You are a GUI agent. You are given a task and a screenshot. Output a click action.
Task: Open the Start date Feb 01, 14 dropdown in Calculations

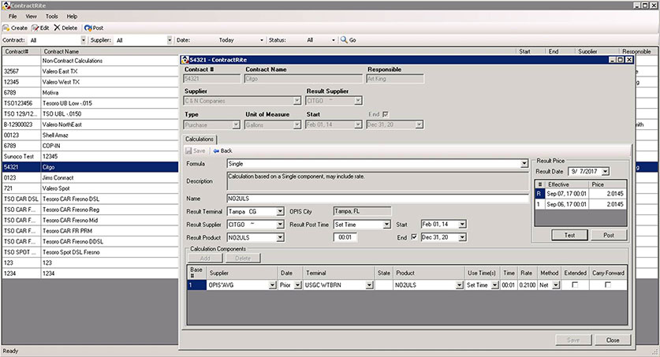click(462, 225)
